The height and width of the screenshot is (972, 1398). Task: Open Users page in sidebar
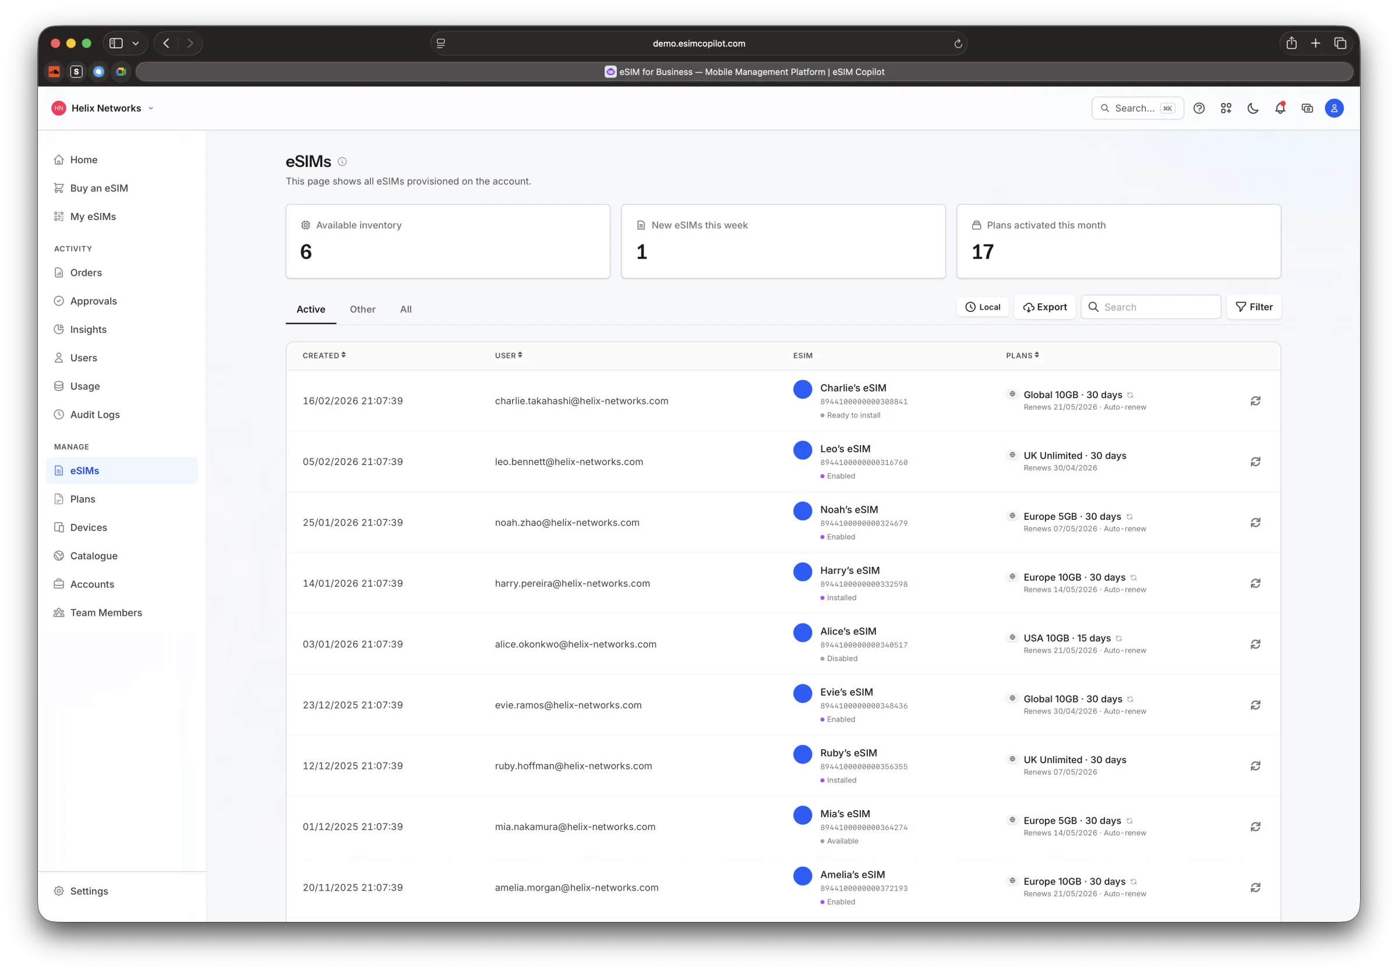122,357
